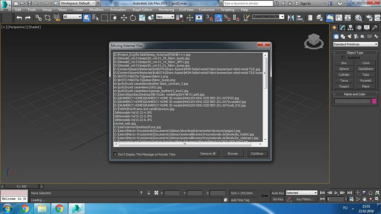Click the Windows Start button
381x214 pixels.
[x=7, y=209]
